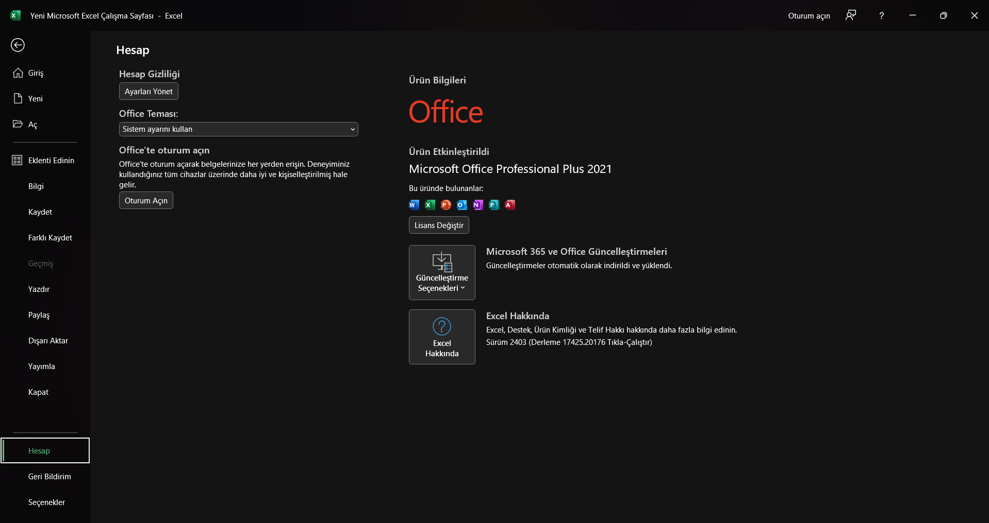
Task: Open the Giriş home page
Action: tap(36, 73)
